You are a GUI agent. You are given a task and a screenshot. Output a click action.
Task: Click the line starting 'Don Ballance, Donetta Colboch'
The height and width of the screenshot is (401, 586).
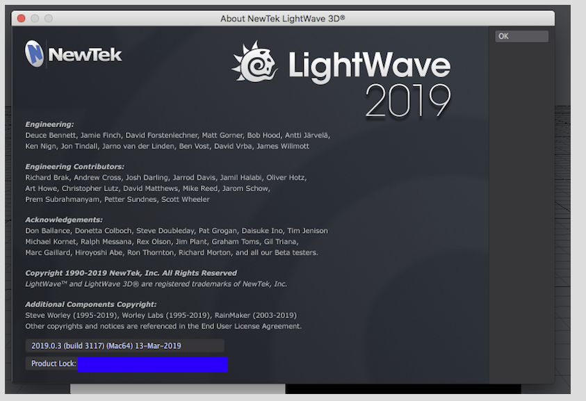coord(177,231)
